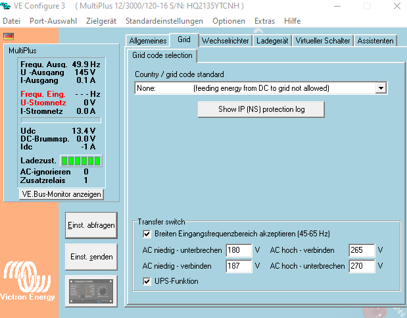Open the Extras menu

[x=264, y=21]
